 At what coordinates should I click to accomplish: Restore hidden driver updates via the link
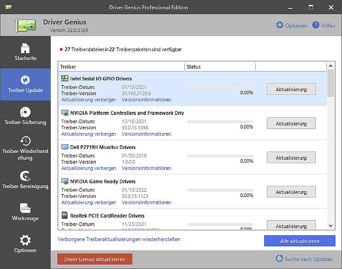pyautogui.click(x=118, y=239)
